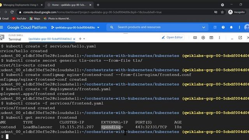The image size is (249, 140).
Task: Open the Google Cloud navigation hamburger menu
Action: point(2,27)
